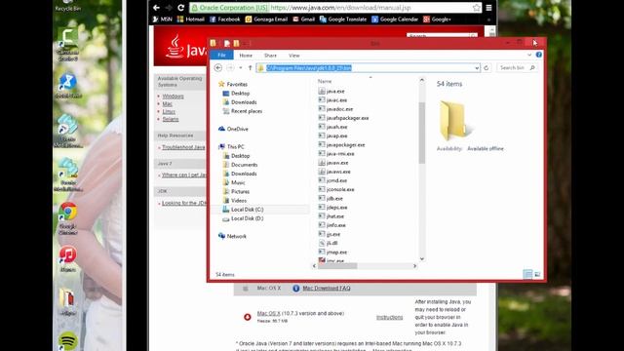Select Recent places under Favorites
624x351 pixels.
pos(243,111)
